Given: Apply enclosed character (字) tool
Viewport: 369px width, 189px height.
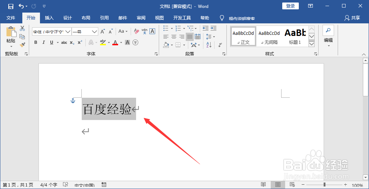Looking at the screenshot, I should 135,42.
